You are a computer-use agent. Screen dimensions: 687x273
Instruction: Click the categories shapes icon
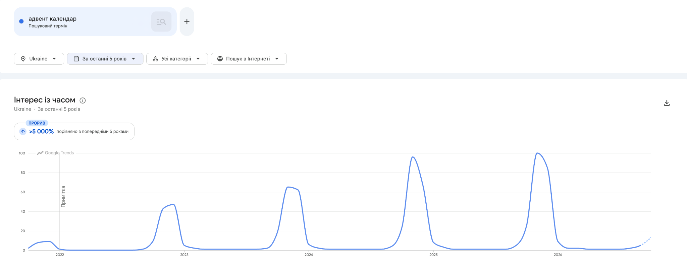tap(155, 59)
